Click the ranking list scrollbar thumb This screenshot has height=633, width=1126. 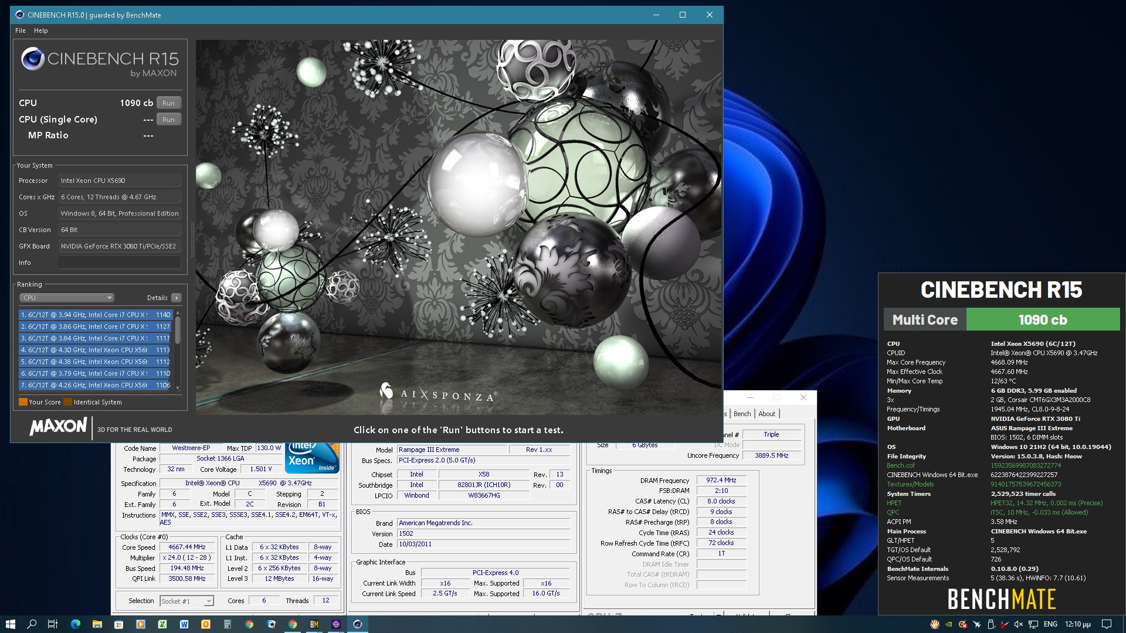[x=178, y=330]
